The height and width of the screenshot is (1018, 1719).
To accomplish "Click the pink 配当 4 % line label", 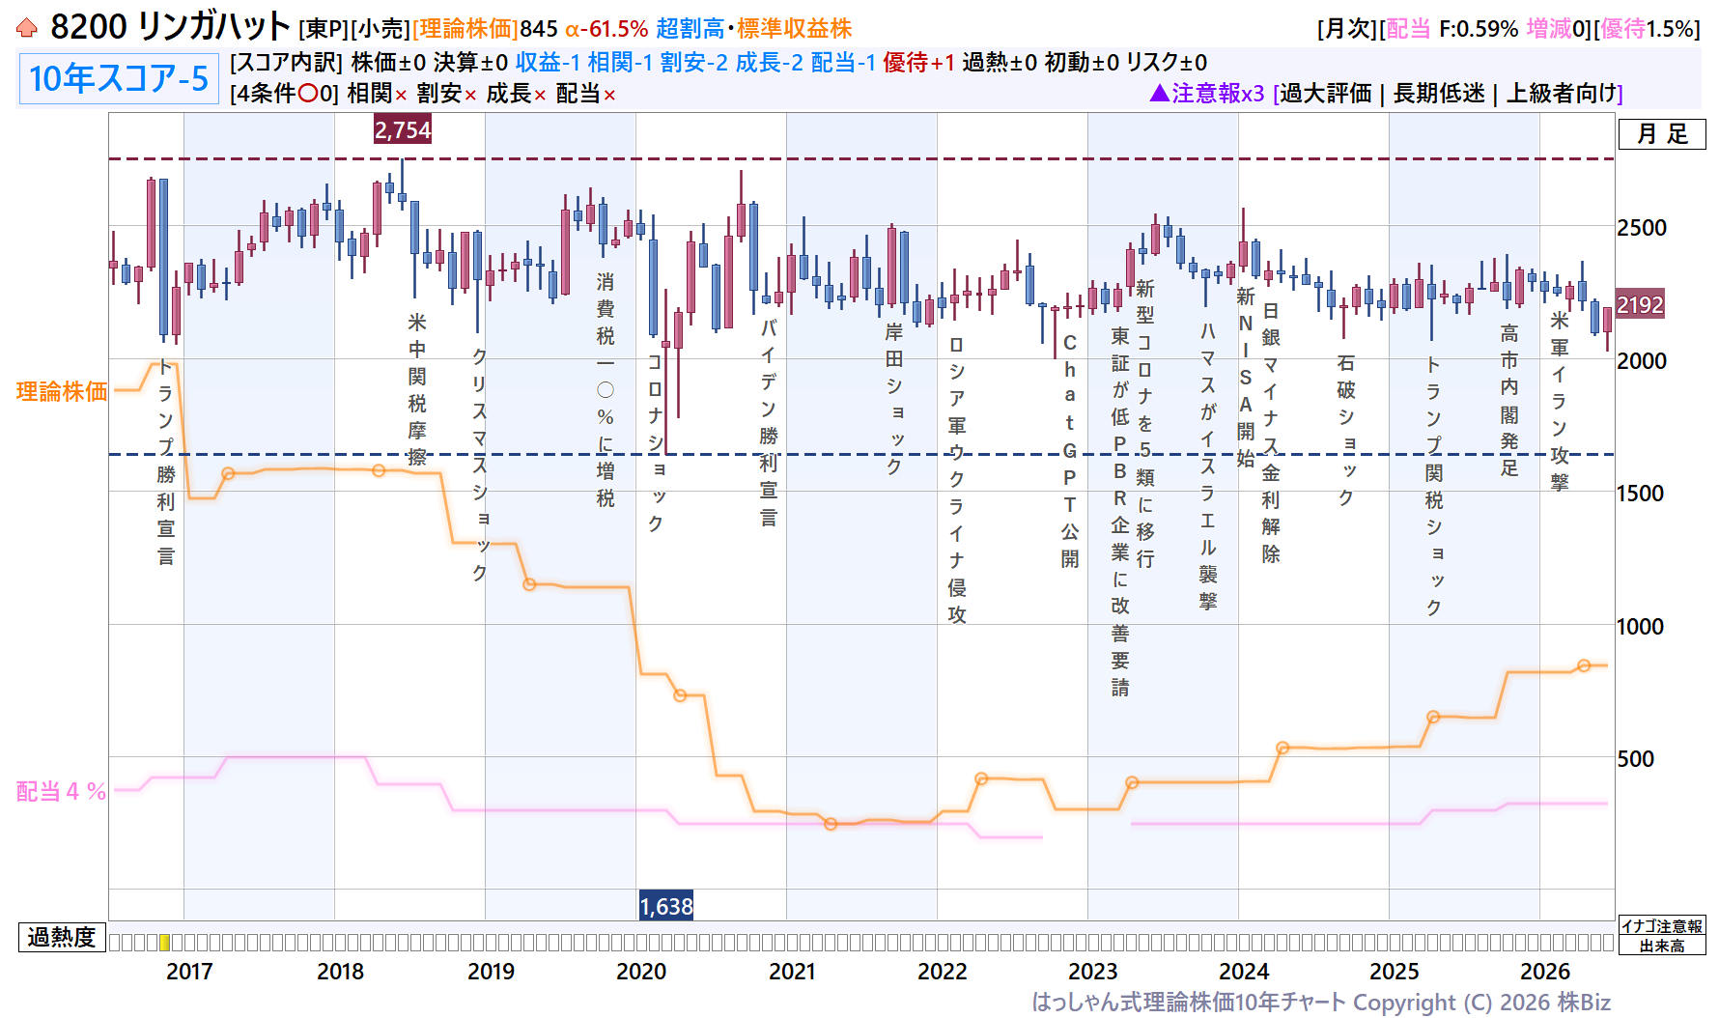I will (61, 792).
